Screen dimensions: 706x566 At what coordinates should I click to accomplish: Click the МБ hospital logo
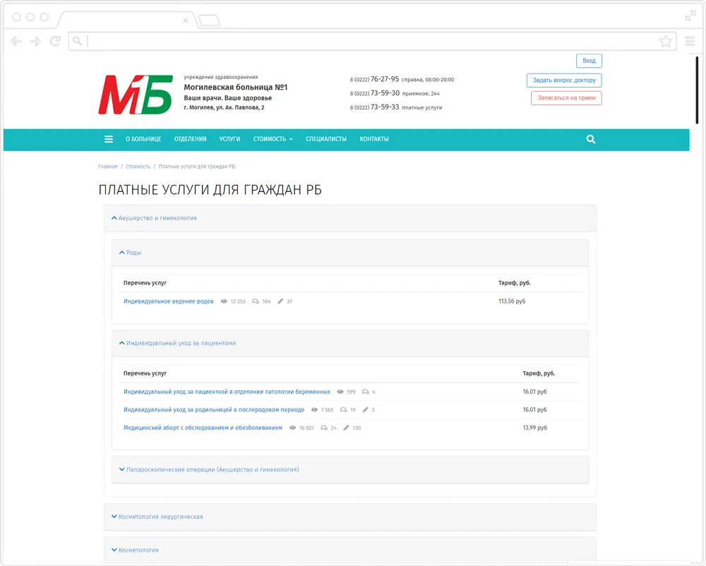click(136, 95)
